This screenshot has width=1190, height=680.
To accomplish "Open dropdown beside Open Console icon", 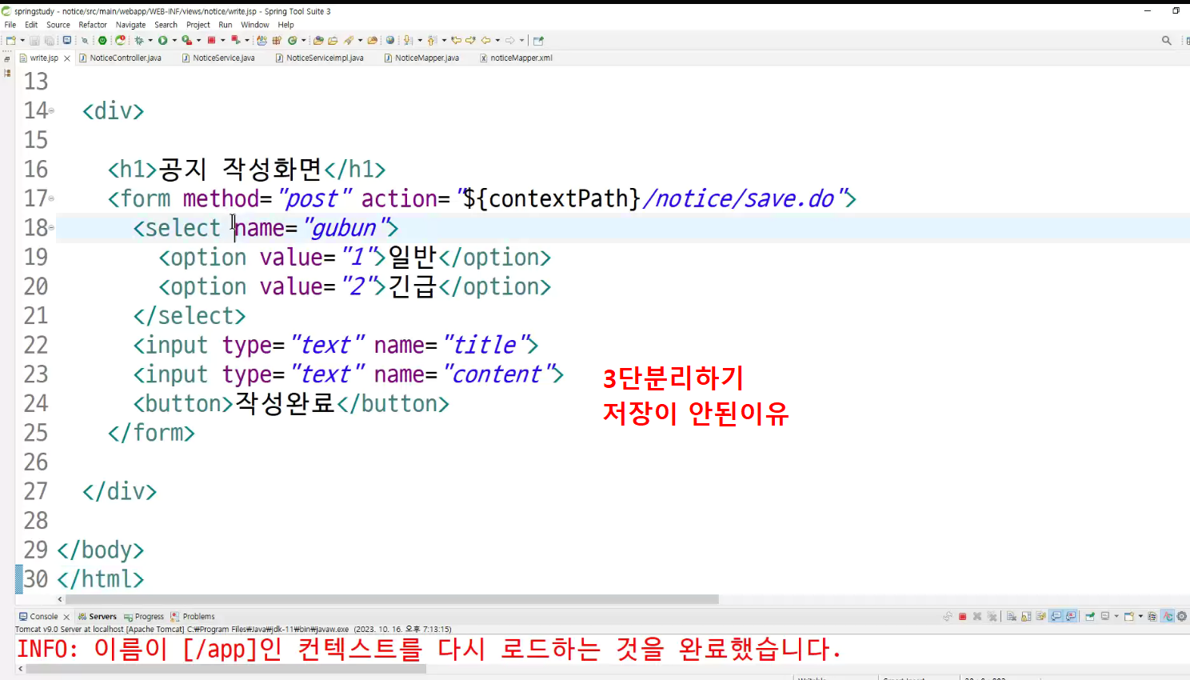I will pyautogui.click(x=1140, y=616).
